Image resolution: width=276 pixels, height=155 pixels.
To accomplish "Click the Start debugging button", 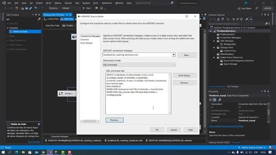I will click(x=88, y=8).
